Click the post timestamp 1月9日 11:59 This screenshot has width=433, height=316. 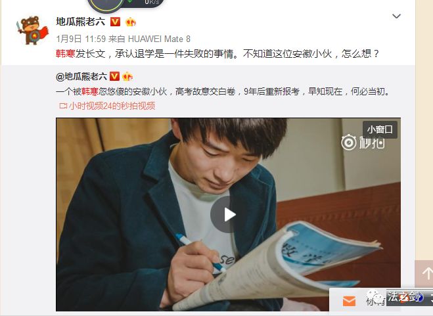coord(81,39)
